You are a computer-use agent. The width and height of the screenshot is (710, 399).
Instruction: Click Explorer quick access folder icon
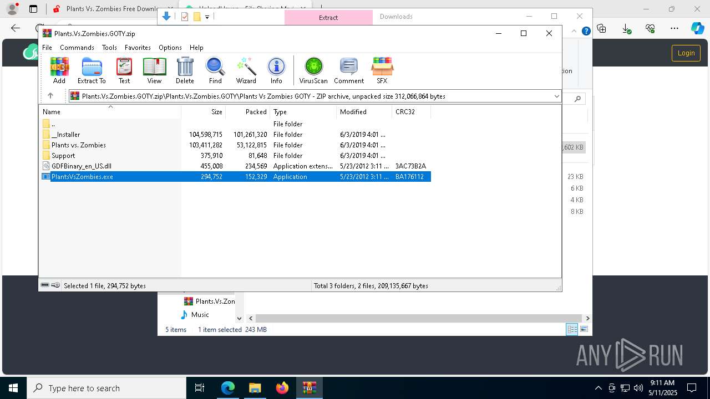(197, 17)
